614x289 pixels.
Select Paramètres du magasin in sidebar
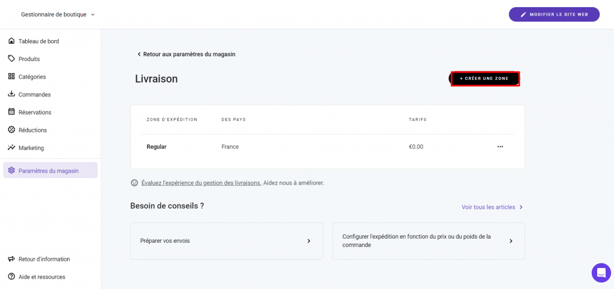50,170
